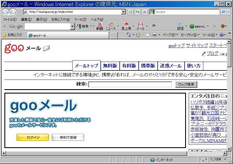
Task: Open the gooトップ link
Action: click(x=177, y=45)
